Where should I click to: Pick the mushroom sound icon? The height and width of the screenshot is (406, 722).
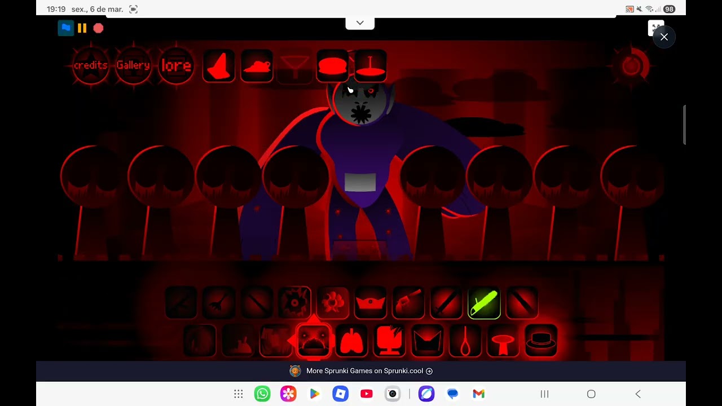tap(503, 341)
